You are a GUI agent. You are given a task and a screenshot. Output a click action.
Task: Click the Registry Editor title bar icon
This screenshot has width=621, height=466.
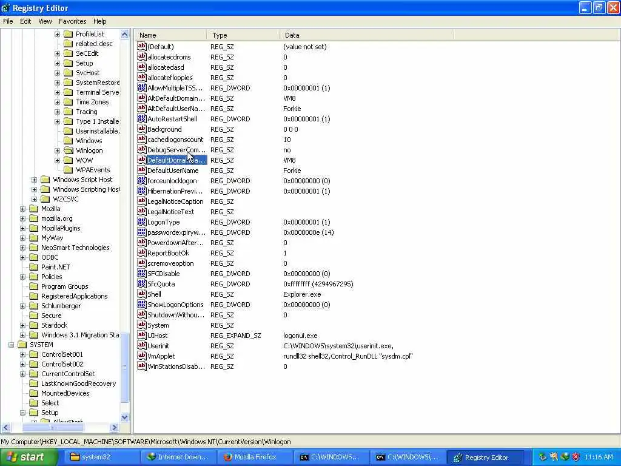[5, 8]
